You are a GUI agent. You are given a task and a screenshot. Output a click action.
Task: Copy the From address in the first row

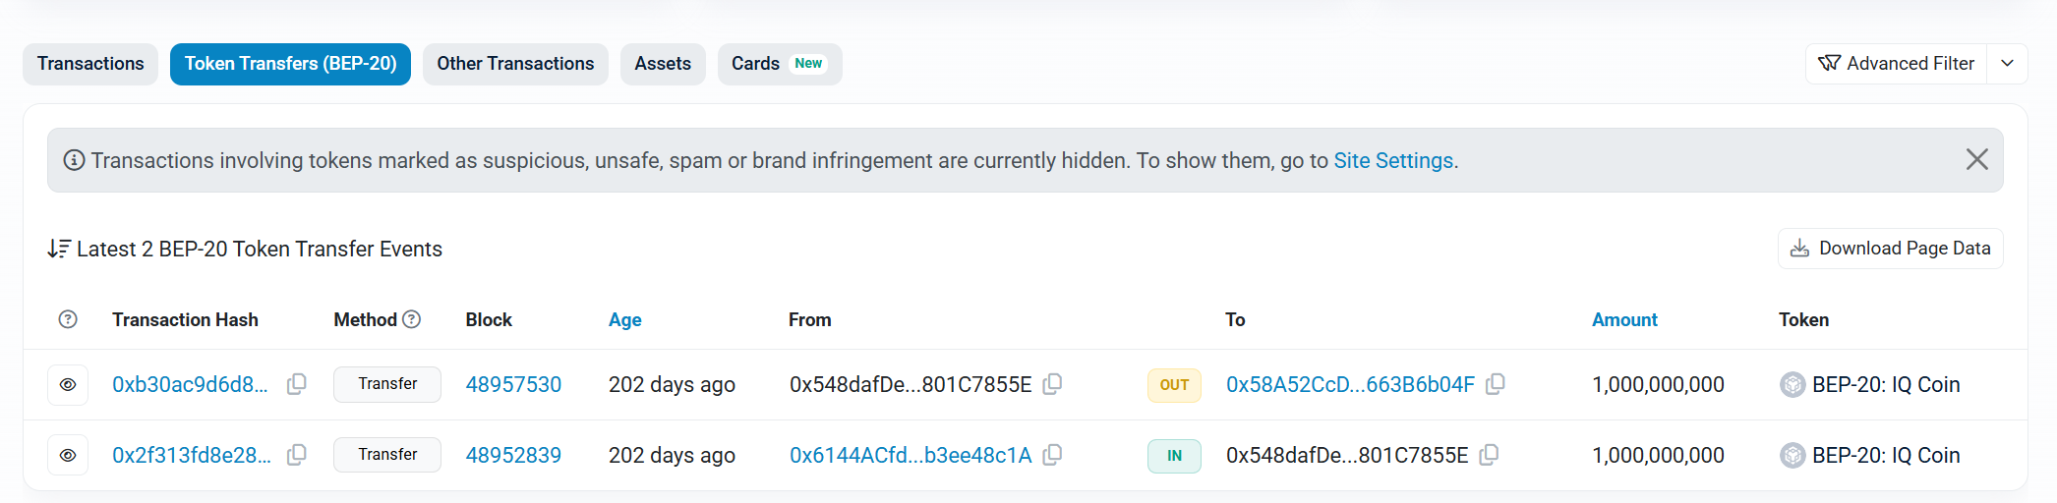pyautogui.click(x=1052, y=384)
